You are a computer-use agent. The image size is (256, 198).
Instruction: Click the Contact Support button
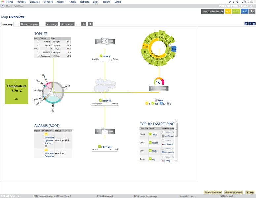pos(234,192)
